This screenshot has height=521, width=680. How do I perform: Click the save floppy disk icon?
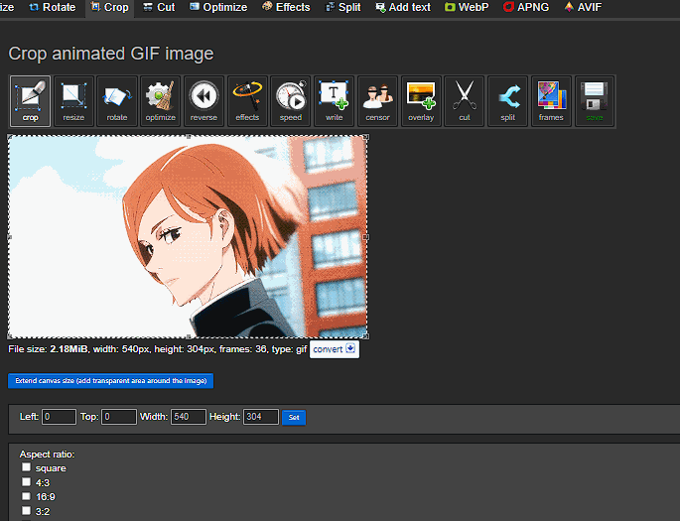[595, 101]
